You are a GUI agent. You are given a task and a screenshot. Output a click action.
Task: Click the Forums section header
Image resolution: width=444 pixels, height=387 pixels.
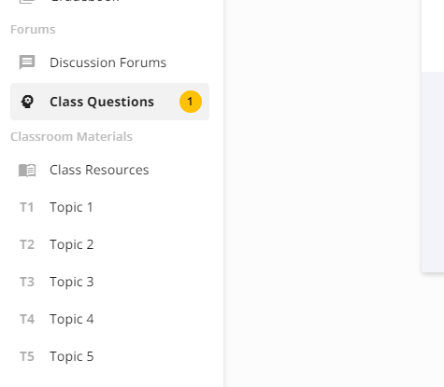click(x=33, y=30)
